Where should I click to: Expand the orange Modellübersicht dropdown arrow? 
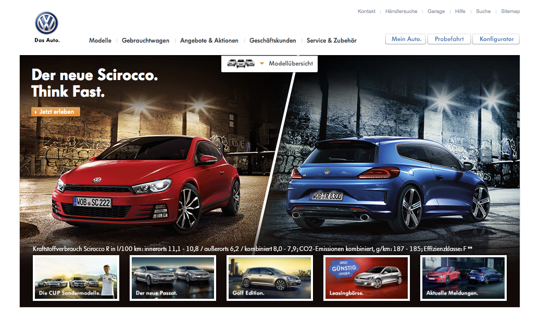click(x=261, y=63)
